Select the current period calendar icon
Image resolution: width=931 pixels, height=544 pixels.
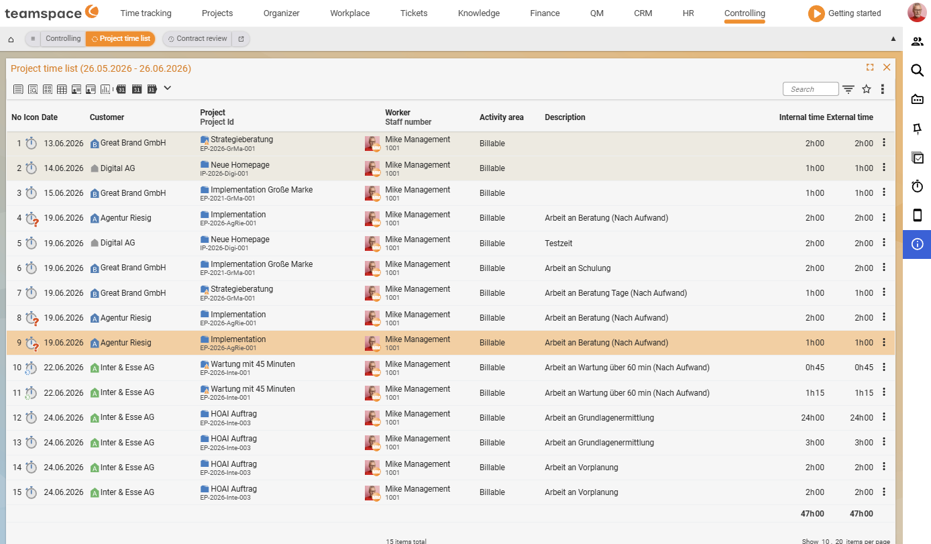coord(137,89)
